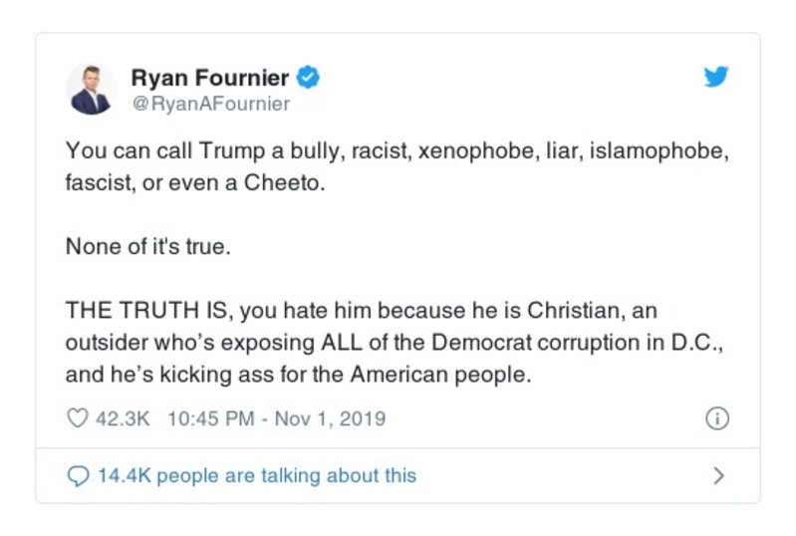The height and width of the screenshot is (536, 796).
Task: Click the 10:45 PM time in the timestamp
Action: (211, 419)
